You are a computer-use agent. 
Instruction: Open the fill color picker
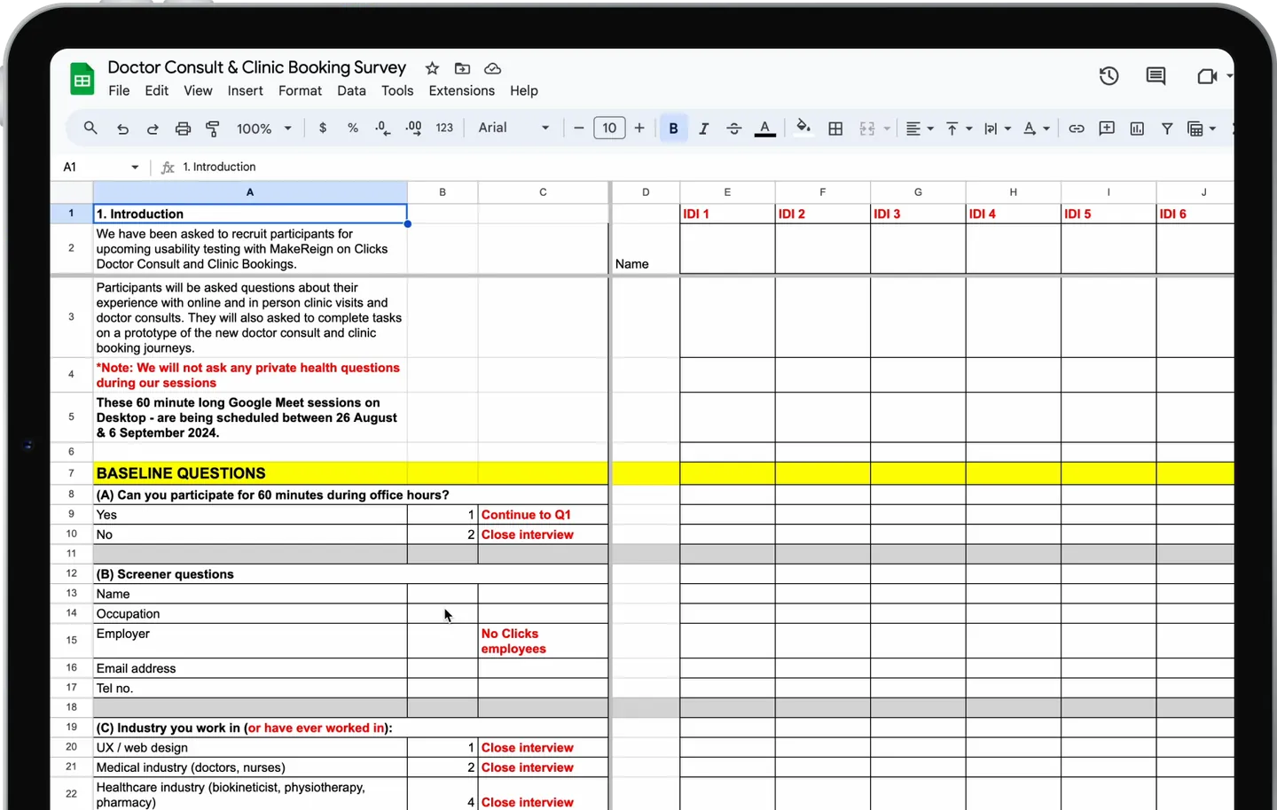(x=803, y=127)
